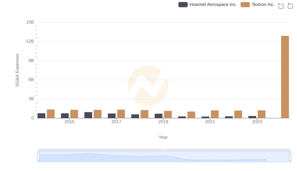Click the x-axis label 2019
Image resolution: width=297 pixels, height=171 pixels.
[163, 122]
